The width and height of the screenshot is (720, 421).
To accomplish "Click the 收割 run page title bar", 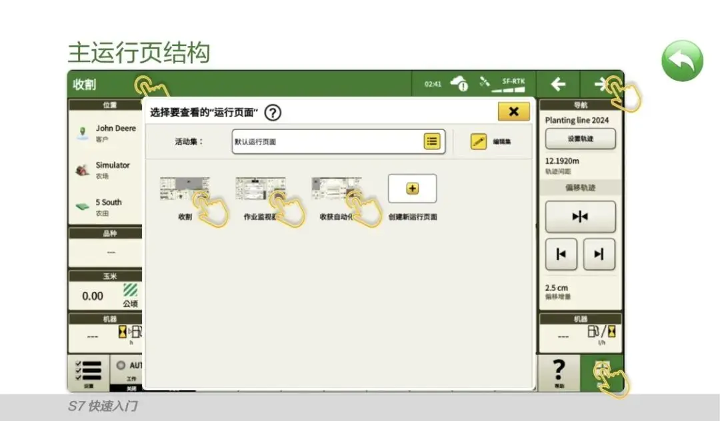I will click(107, 85).
